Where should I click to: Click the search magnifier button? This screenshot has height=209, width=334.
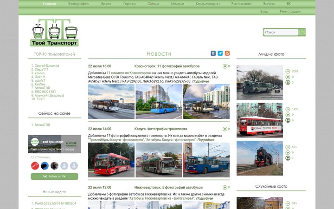(x=302, y=32)
